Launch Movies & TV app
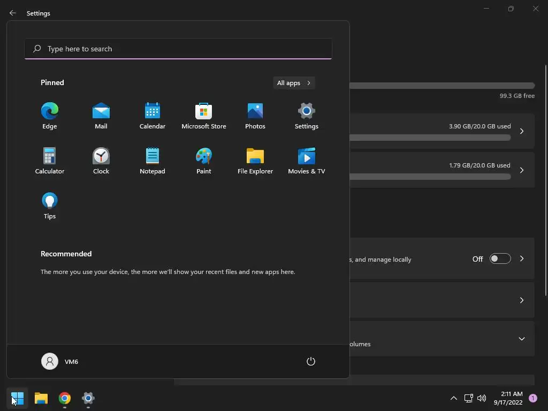 tap(307, 161)
